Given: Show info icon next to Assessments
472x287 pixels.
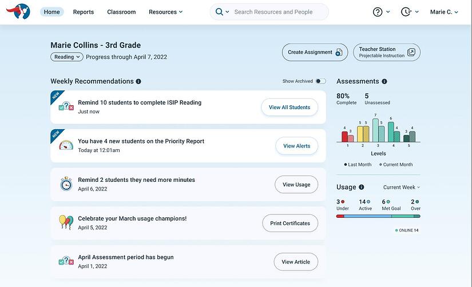Looking at the screenshot, I should [x=384, y=81].
